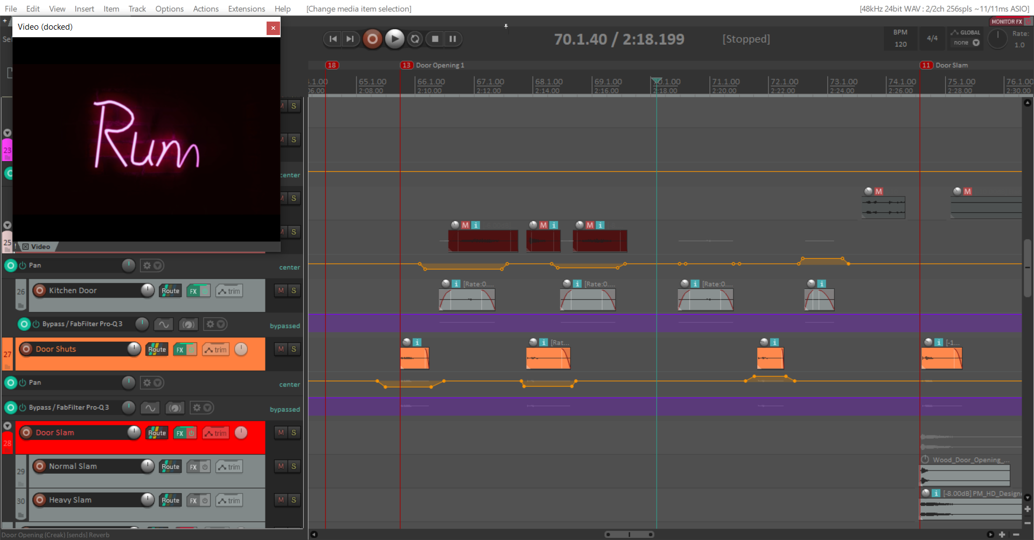Mute the Kitchen Door track
The width and height of the screenshot is (1034, 540).
[x=281, y=290]
